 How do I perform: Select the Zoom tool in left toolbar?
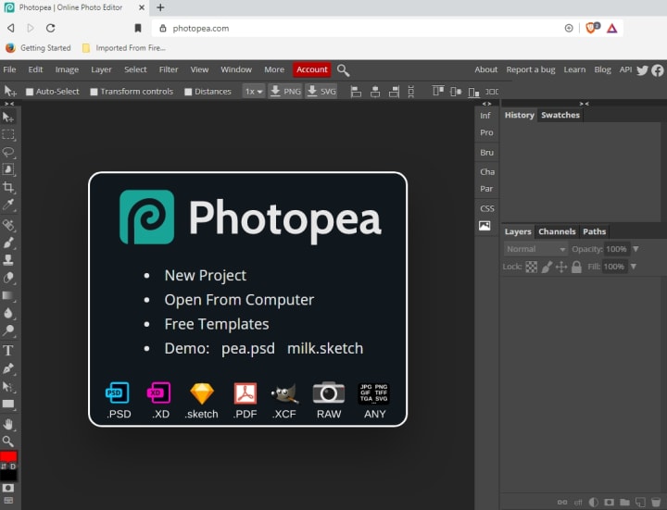(8, 442)
